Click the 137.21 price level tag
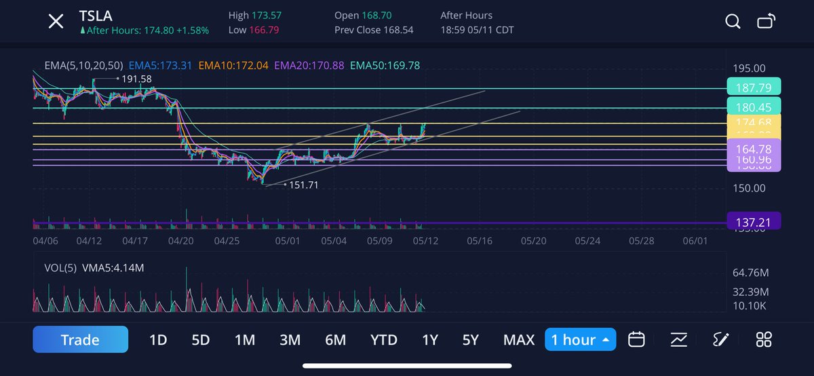814x376 pixels. pos(754,221)
